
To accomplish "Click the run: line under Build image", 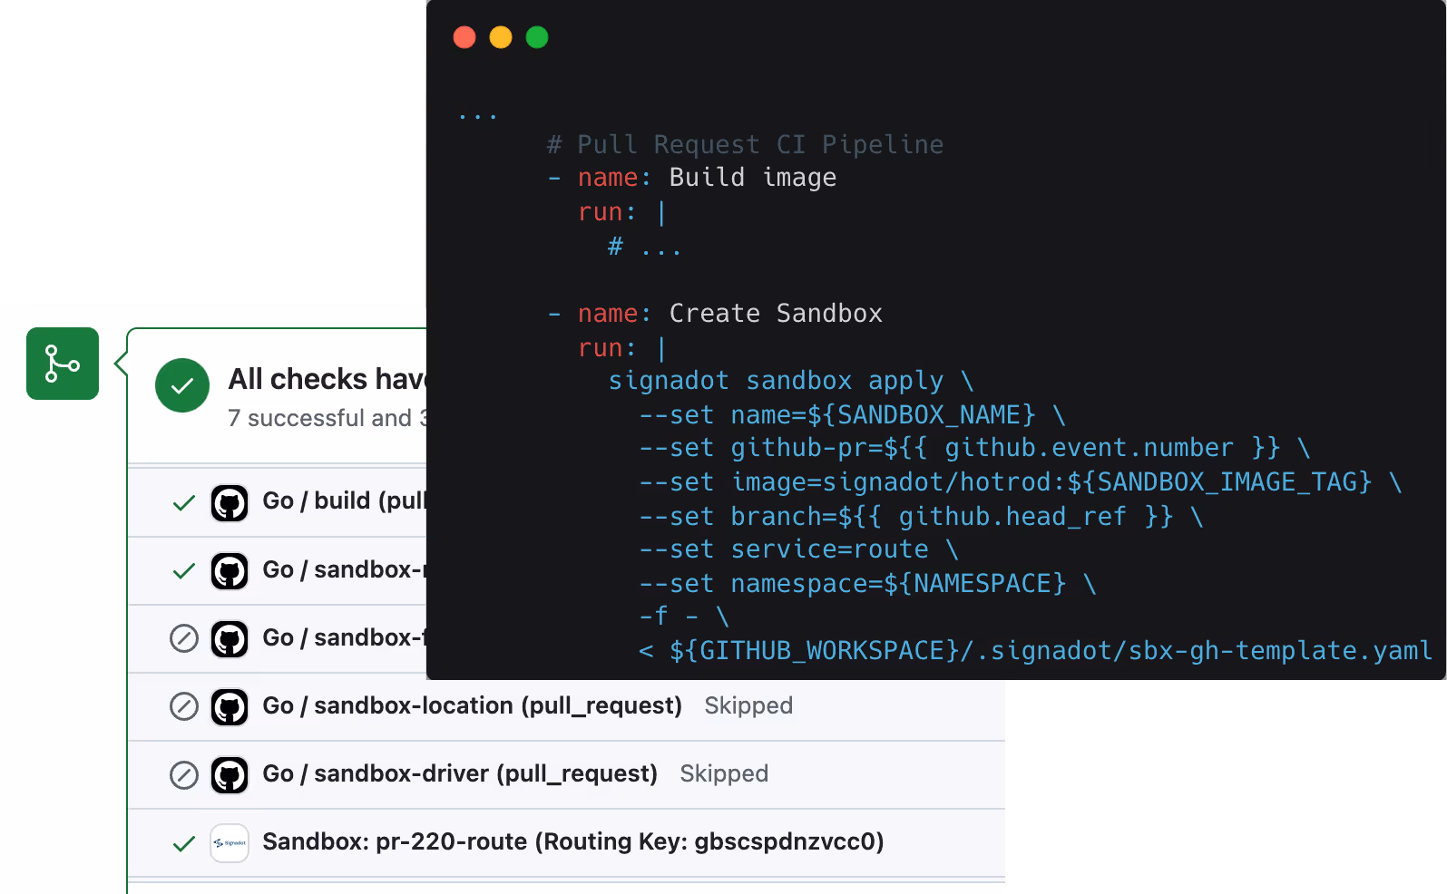I will pos(622,212).
